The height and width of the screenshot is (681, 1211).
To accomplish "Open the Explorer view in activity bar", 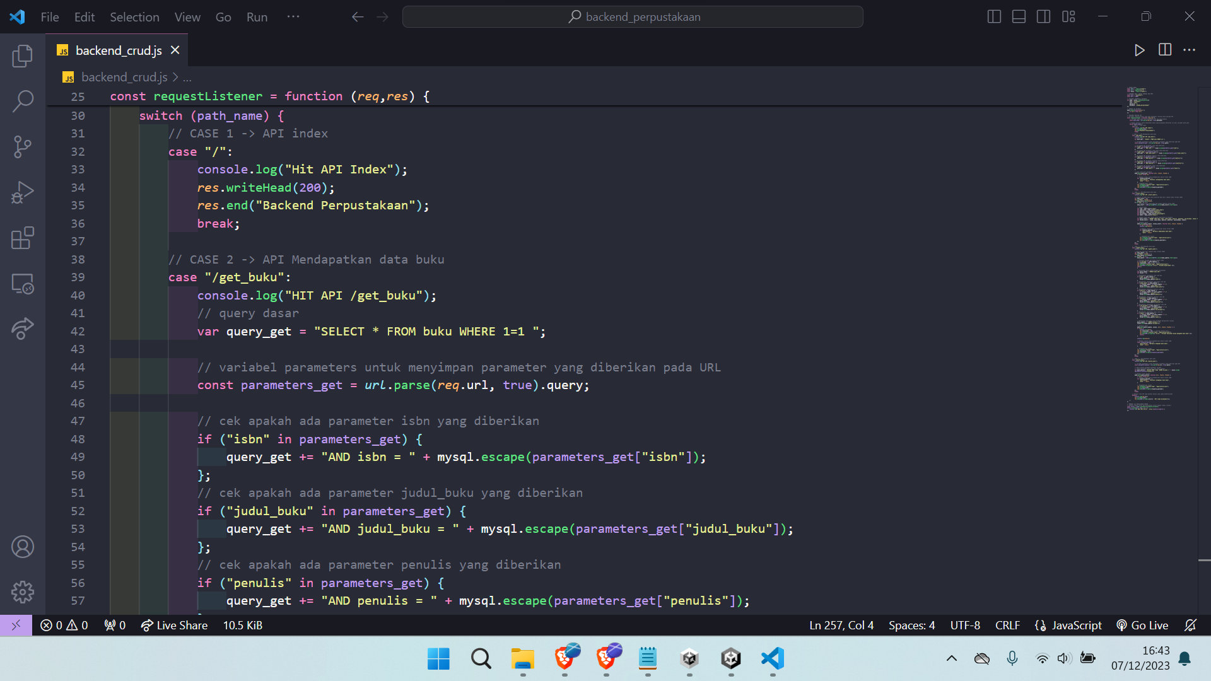I will pos(23,55).
